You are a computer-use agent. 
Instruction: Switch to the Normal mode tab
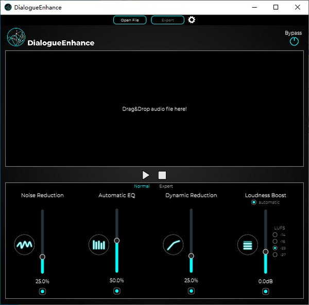(x=142, y=186)
